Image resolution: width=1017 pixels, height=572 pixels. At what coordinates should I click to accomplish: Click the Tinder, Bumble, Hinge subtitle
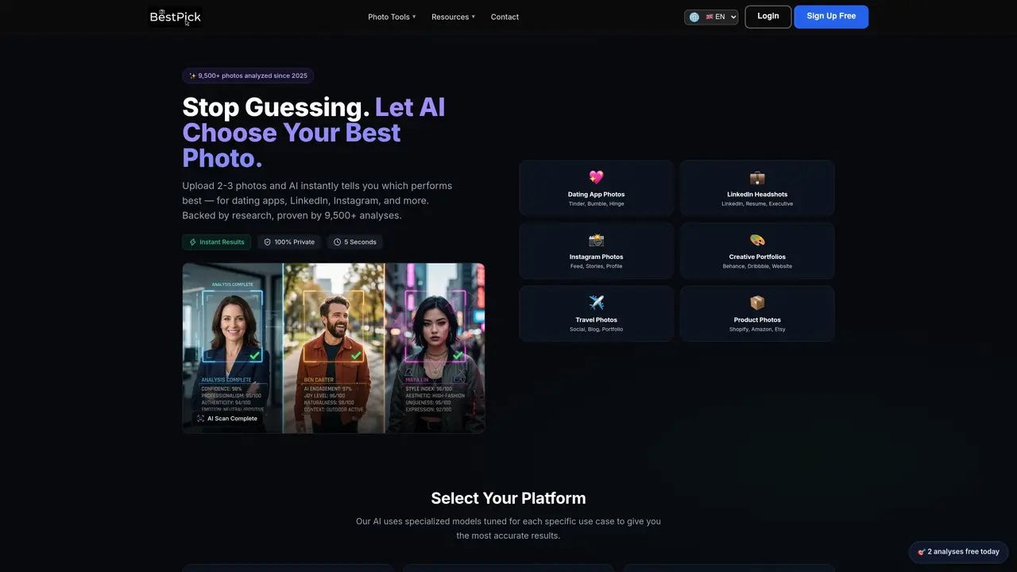click(596, 204)
